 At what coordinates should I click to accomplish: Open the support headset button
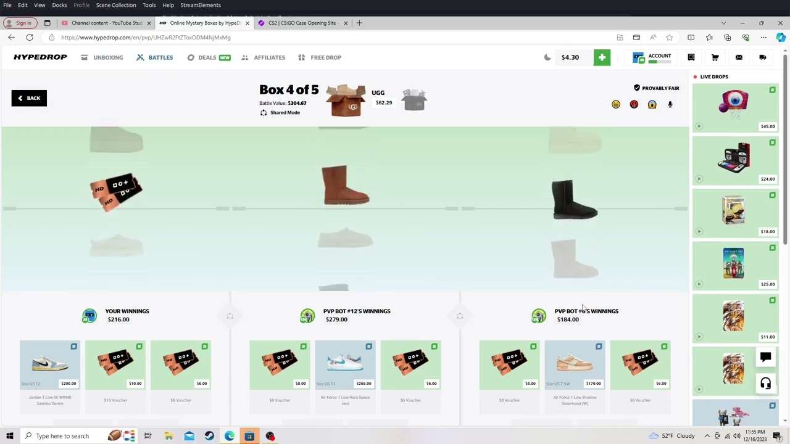point(765,384)
